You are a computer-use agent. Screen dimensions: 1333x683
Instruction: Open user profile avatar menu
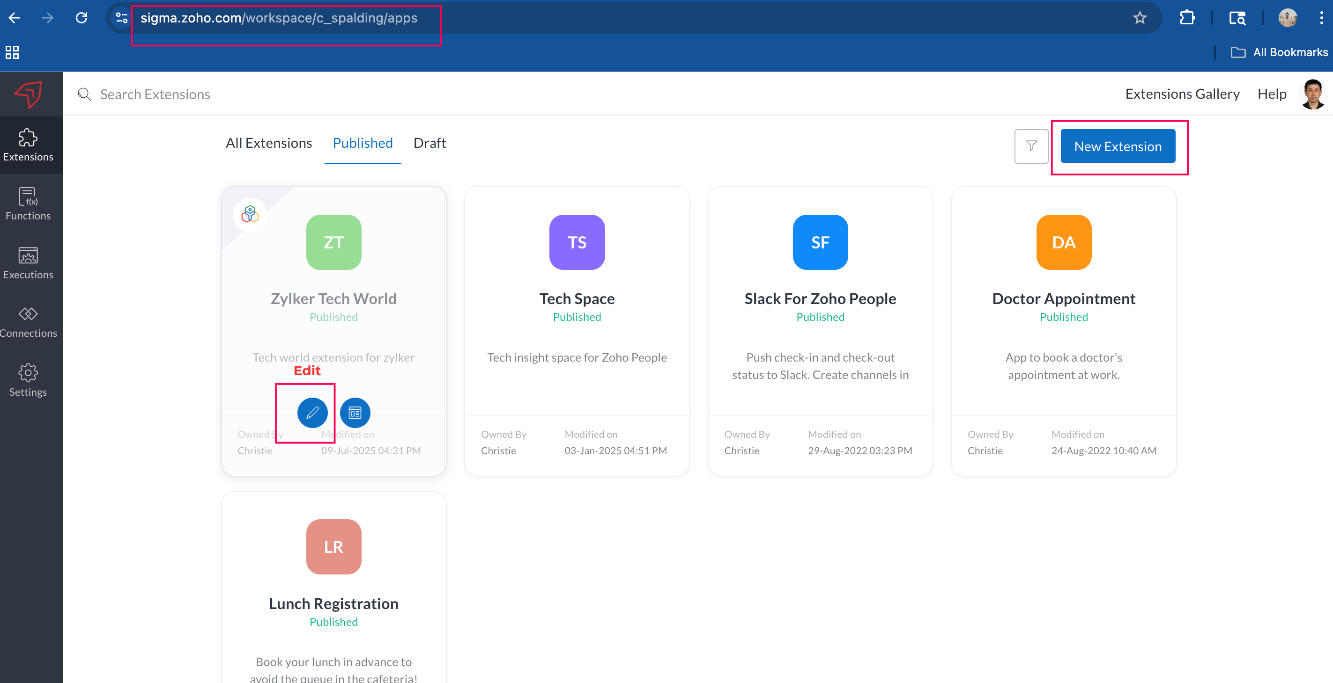(x=1312, y=94)
